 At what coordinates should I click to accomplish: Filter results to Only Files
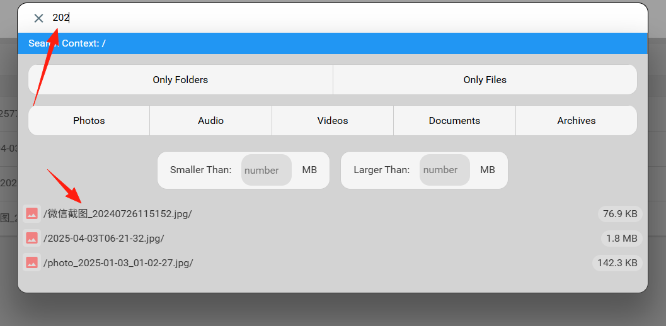[485, 80]
